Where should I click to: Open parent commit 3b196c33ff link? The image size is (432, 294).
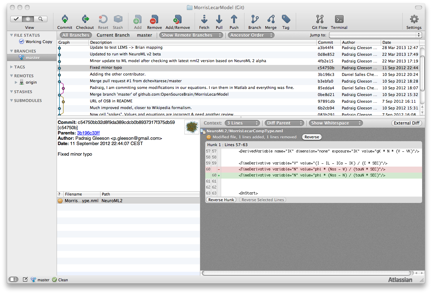tap(88, 133)
